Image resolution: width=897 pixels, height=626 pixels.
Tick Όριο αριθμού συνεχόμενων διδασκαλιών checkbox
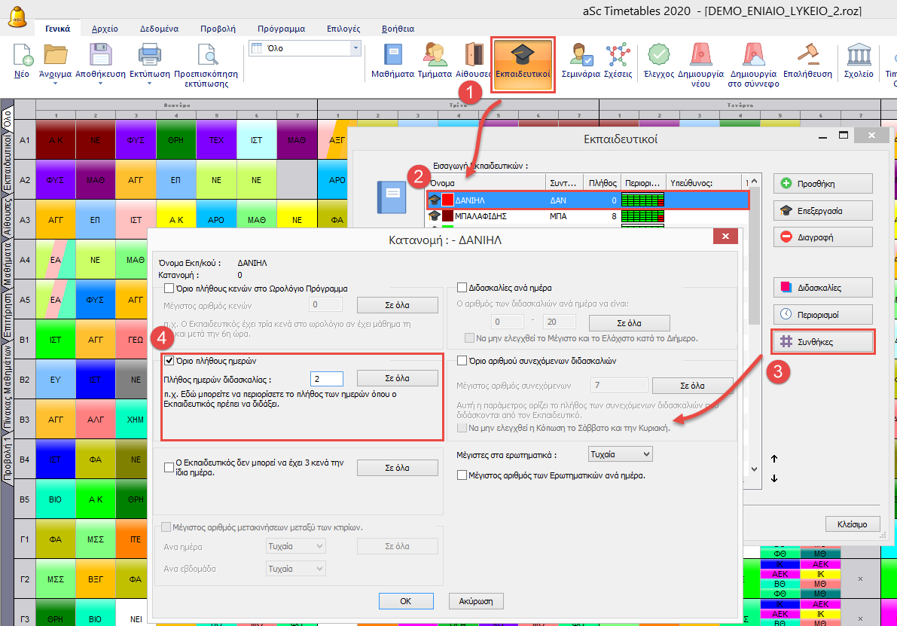point(462,361)
